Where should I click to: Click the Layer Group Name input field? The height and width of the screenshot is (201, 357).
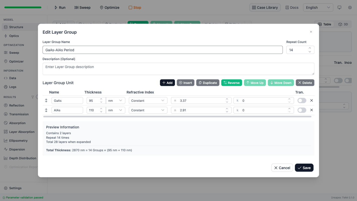[163, 50]
